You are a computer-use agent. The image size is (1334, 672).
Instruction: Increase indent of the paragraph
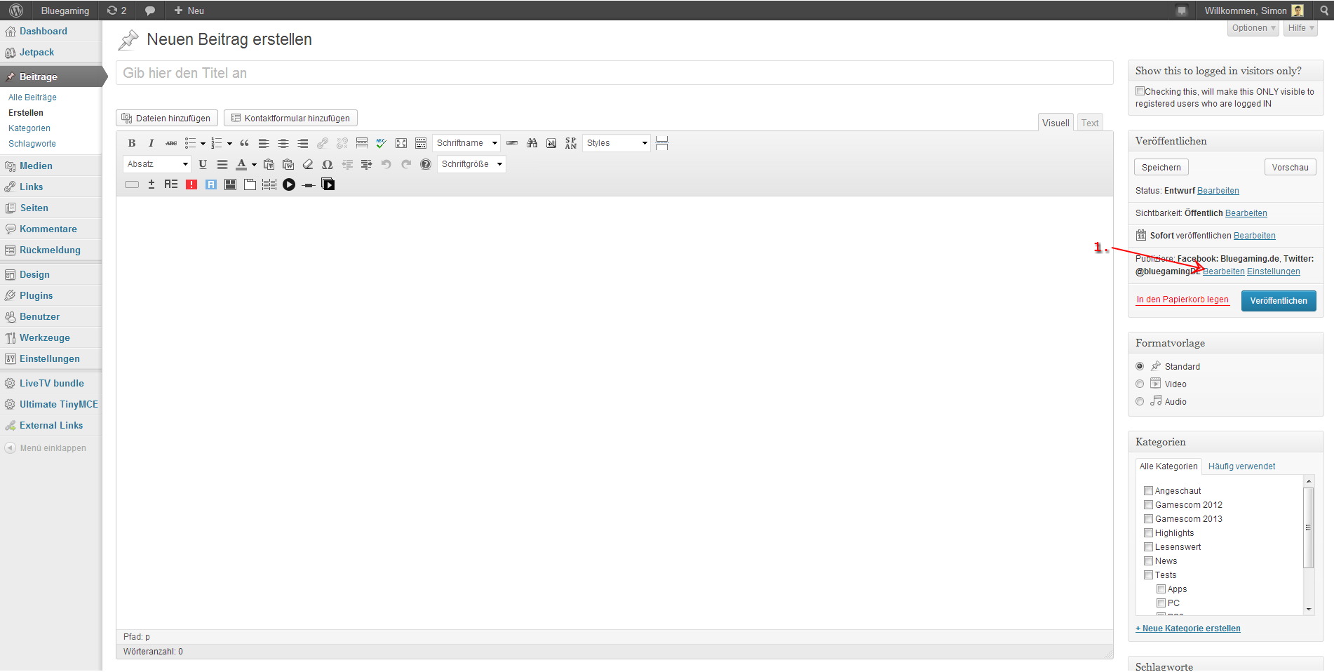[x=367, y=164]
